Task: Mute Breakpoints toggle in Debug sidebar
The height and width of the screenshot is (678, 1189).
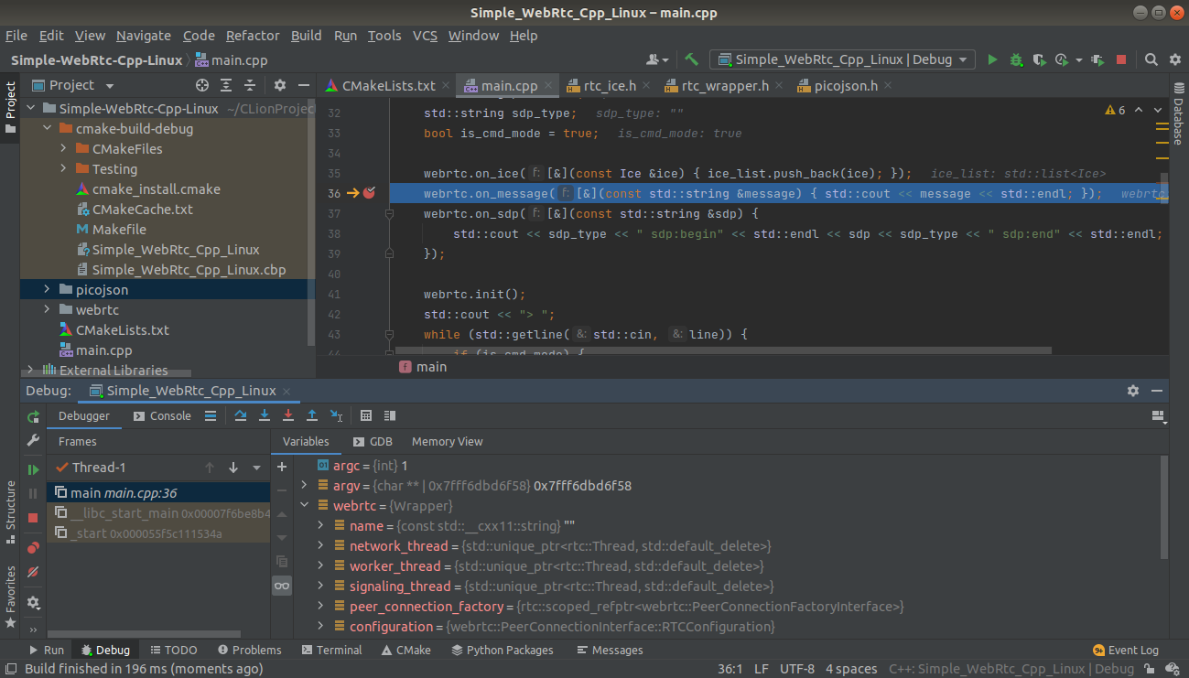Action: pyautogui.click(x=33, y=571)
